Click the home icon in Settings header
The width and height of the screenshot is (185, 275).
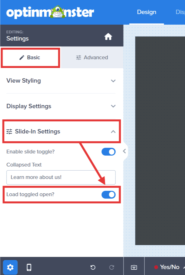click(108, 37)
